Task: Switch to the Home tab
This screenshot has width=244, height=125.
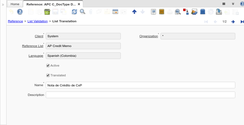Action: click(x=15, y=4)
